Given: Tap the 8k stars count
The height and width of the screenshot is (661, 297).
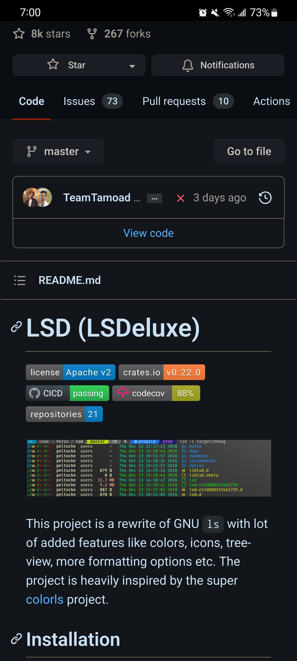Looking at the screenshot, I should pyautogui.click(x=42, y=34).
